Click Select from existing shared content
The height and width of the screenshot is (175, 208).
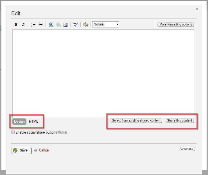click(136, 121)
